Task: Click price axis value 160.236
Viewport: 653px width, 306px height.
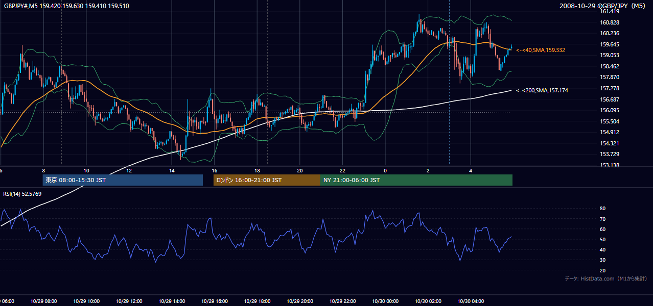Action: click(x=610, y=33)
